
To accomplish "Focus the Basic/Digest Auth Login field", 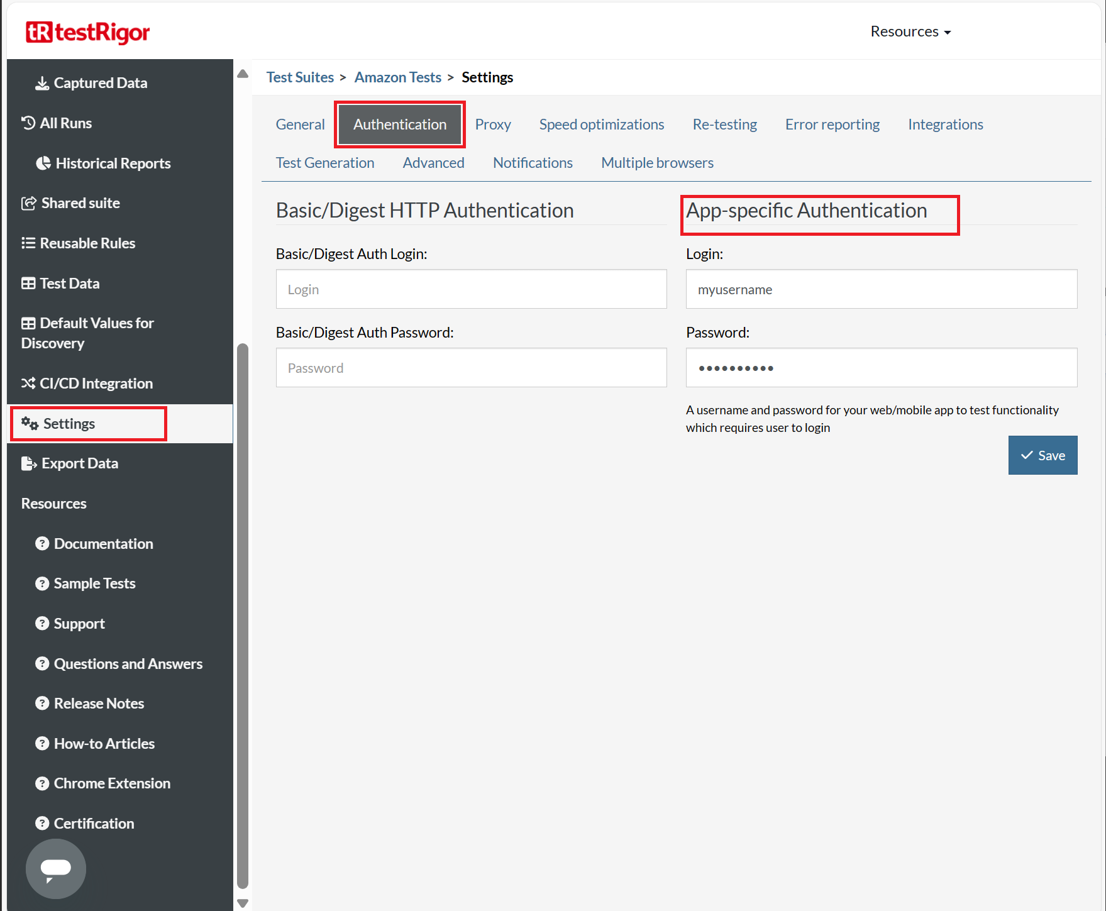I will pyautogui.click(x=471, y=289).
